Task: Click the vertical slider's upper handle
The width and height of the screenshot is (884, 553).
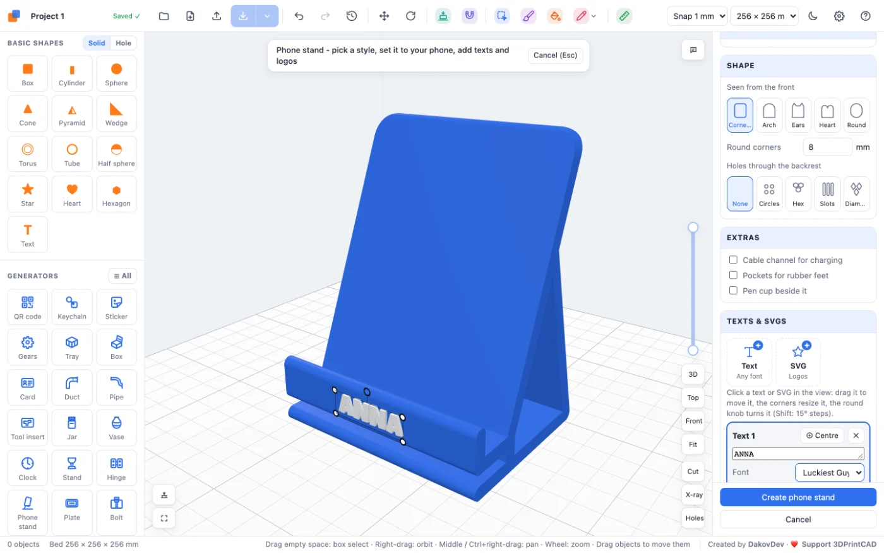Action: point(693,228)
